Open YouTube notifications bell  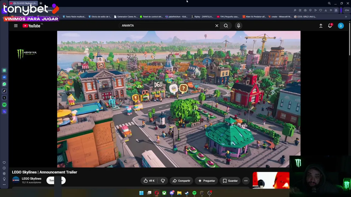click(330, 26)
